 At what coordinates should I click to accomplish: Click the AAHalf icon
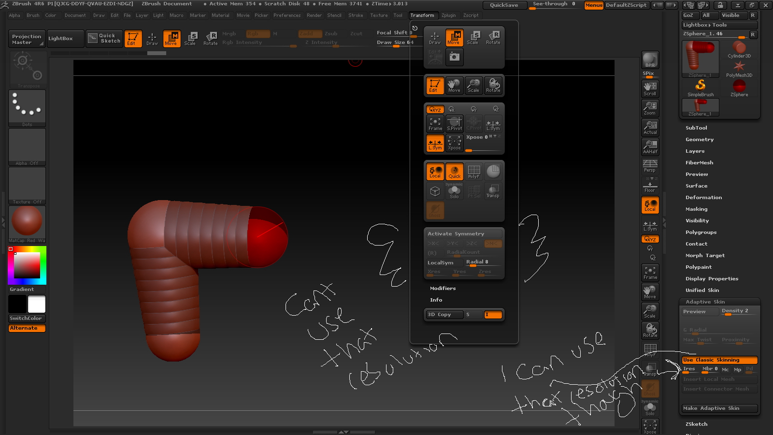(x=650, y=146)
